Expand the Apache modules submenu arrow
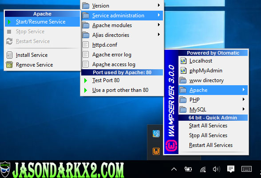This screenshot has height=178, width=261. pos(159,25)
